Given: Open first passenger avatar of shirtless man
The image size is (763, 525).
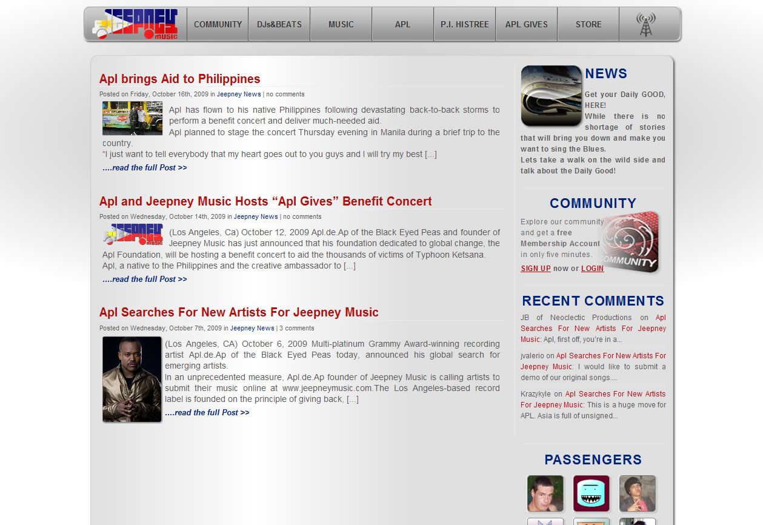Looking at the screenshot, I should [x=545, y=493].
